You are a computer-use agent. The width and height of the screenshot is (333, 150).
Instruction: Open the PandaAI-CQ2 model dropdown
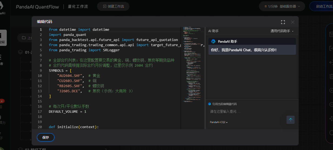(219, 122)
